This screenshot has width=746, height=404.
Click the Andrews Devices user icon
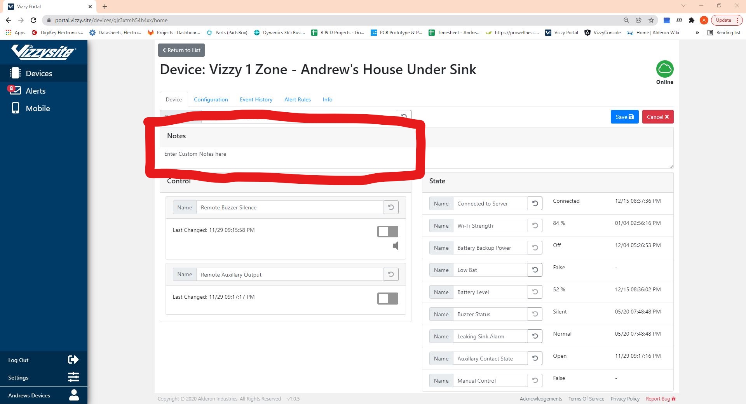click(x=74, y=395)
